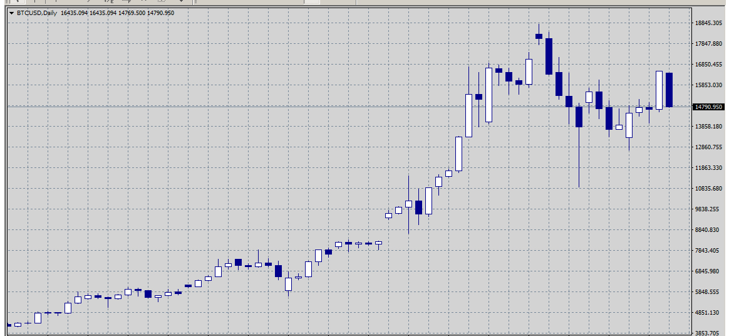Click the 18845.305 price scale label
This screenshot has width=734, height=336.
pos(710,23)
